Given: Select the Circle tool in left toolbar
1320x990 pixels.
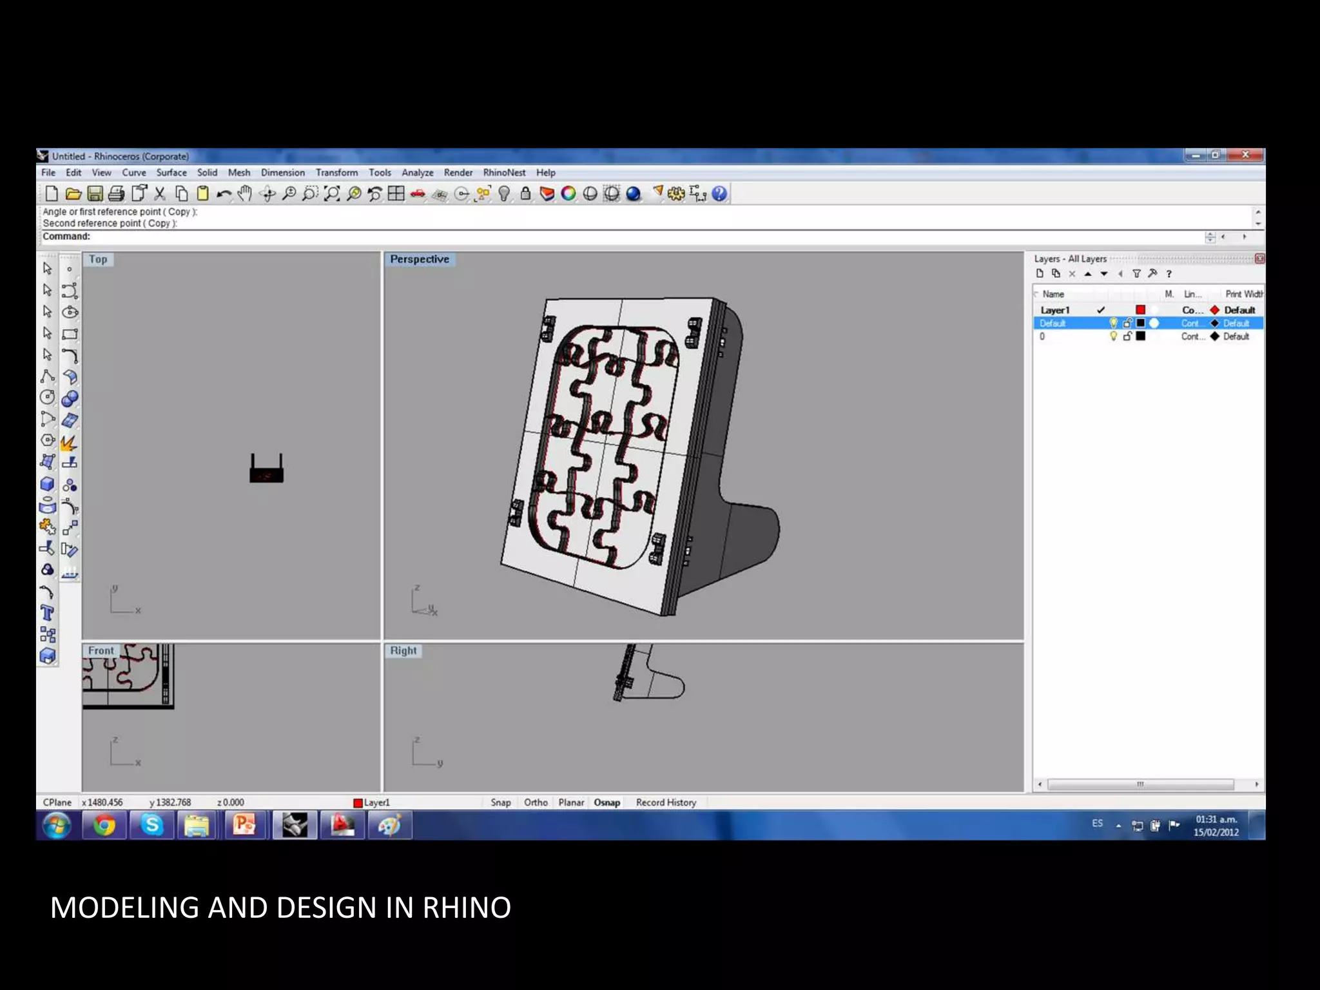Looking at the screenshot, I should click(x=47, y=397).
